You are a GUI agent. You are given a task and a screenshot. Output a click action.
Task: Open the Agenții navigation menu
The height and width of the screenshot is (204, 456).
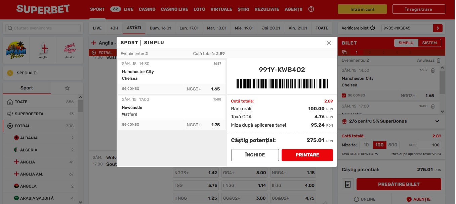point(293,9)
